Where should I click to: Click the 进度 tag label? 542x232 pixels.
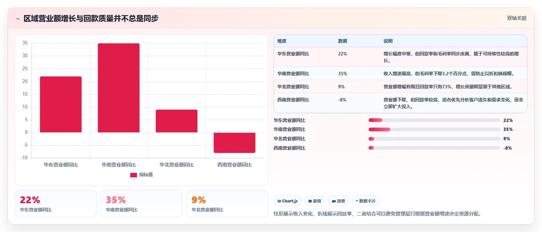pos(341,201)
